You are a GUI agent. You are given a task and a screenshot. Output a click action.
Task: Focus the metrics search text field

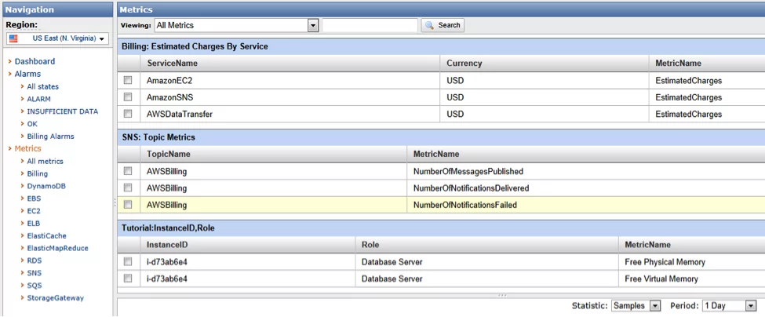coord(370,25)
